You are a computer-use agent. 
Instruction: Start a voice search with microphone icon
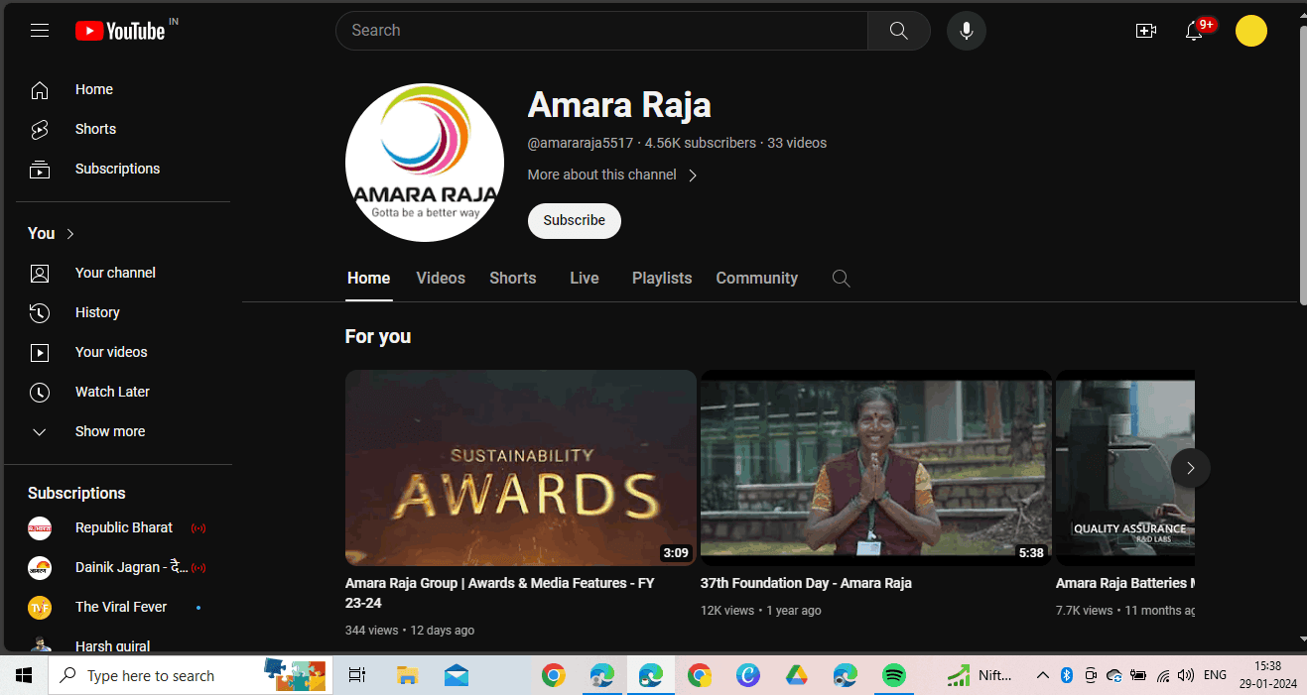pos(966,30)
